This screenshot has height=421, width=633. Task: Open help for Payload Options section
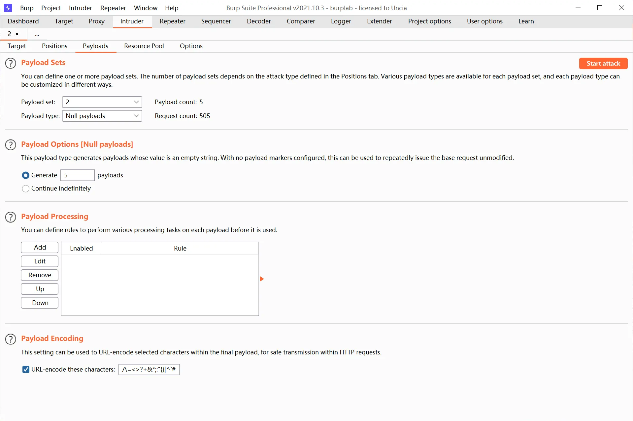pyautogui.click(x=11, y=145)
